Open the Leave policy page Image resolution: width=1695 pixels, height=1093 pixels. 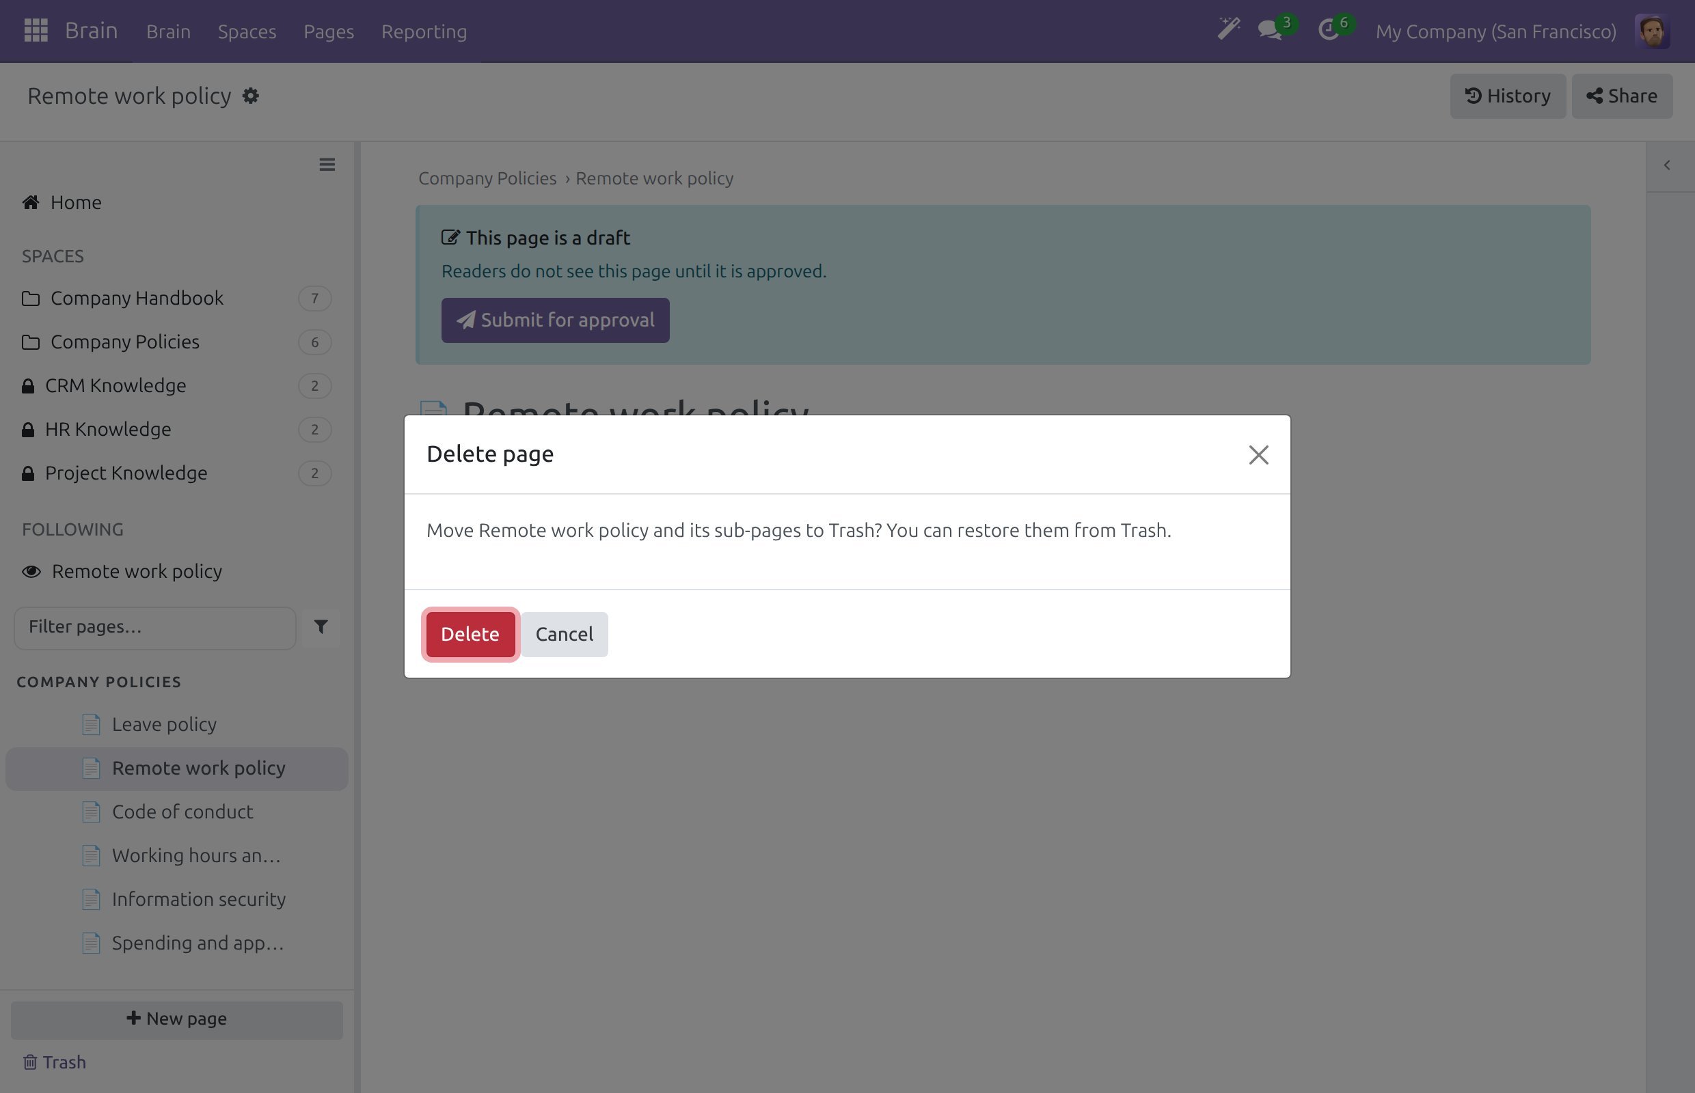tap(177, 725)
